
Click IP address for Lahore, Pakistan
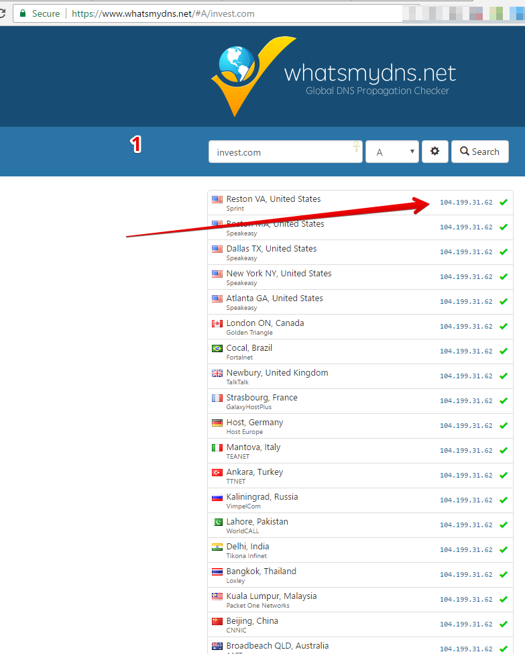[x=465, y=525]
